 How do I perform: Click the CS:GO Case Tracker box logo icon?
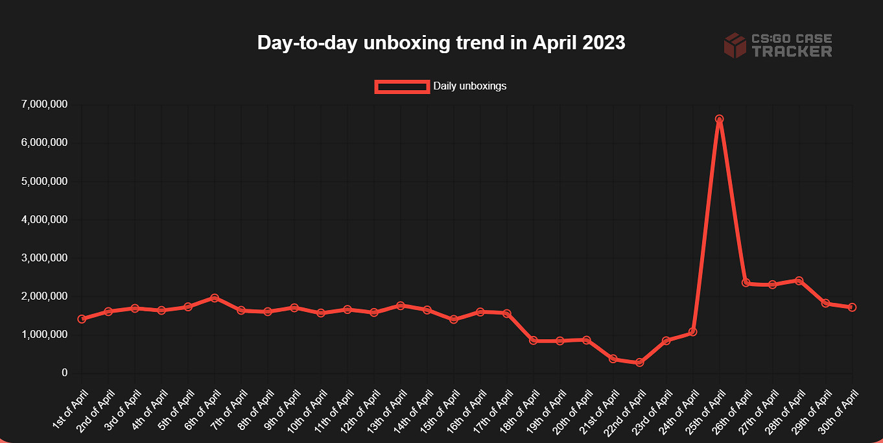pos(735,45)
